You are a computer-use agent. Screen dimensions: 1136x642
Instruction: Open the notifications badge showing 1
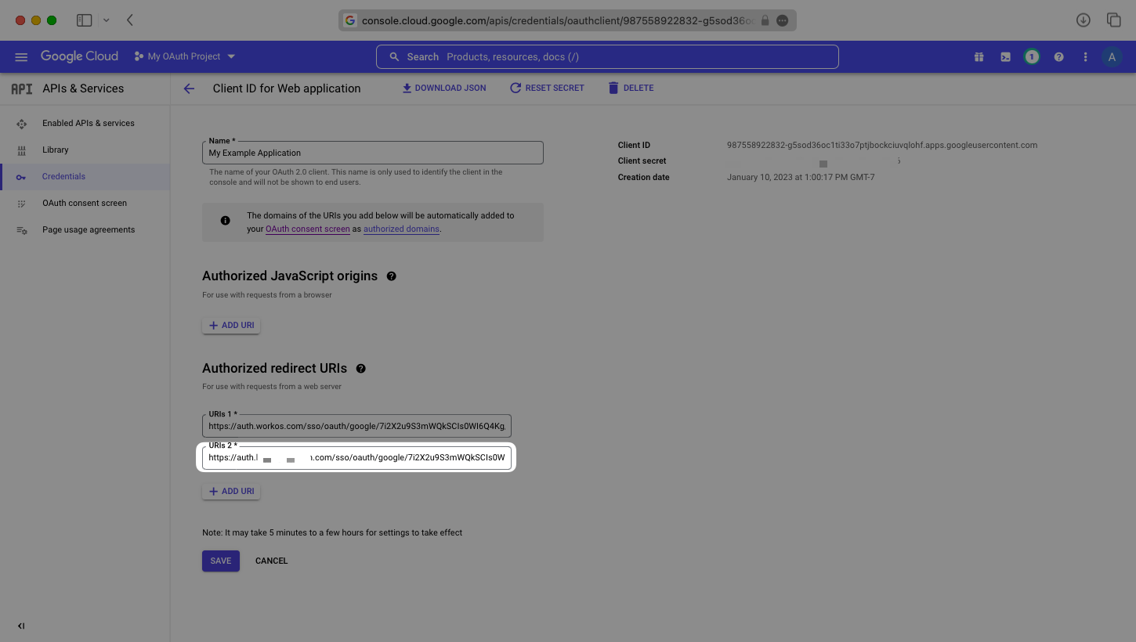tap(1032, 56)
